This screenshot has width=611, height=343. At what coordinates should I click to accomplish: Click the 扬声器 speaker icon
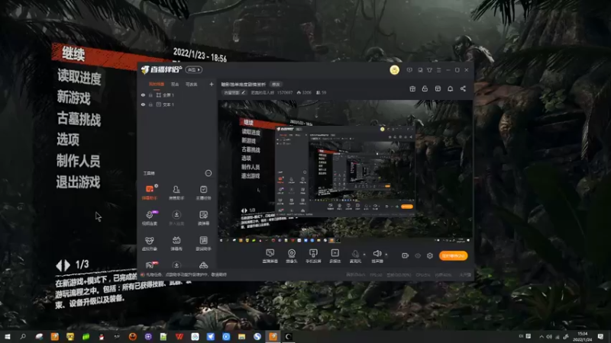coord(377,254)
